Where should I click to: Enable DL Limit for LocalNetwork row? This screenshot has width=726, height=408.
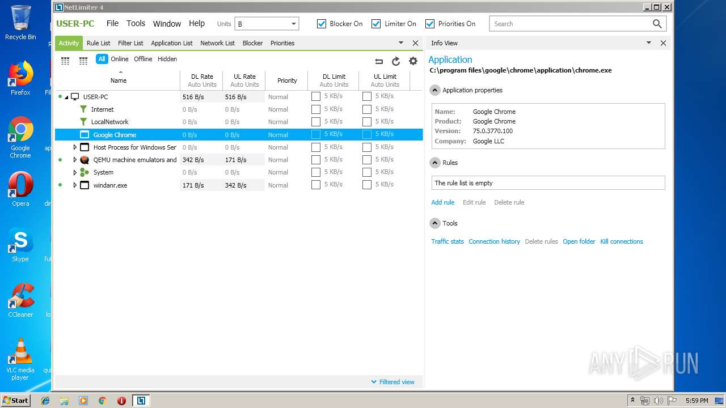tap(316, 121)
